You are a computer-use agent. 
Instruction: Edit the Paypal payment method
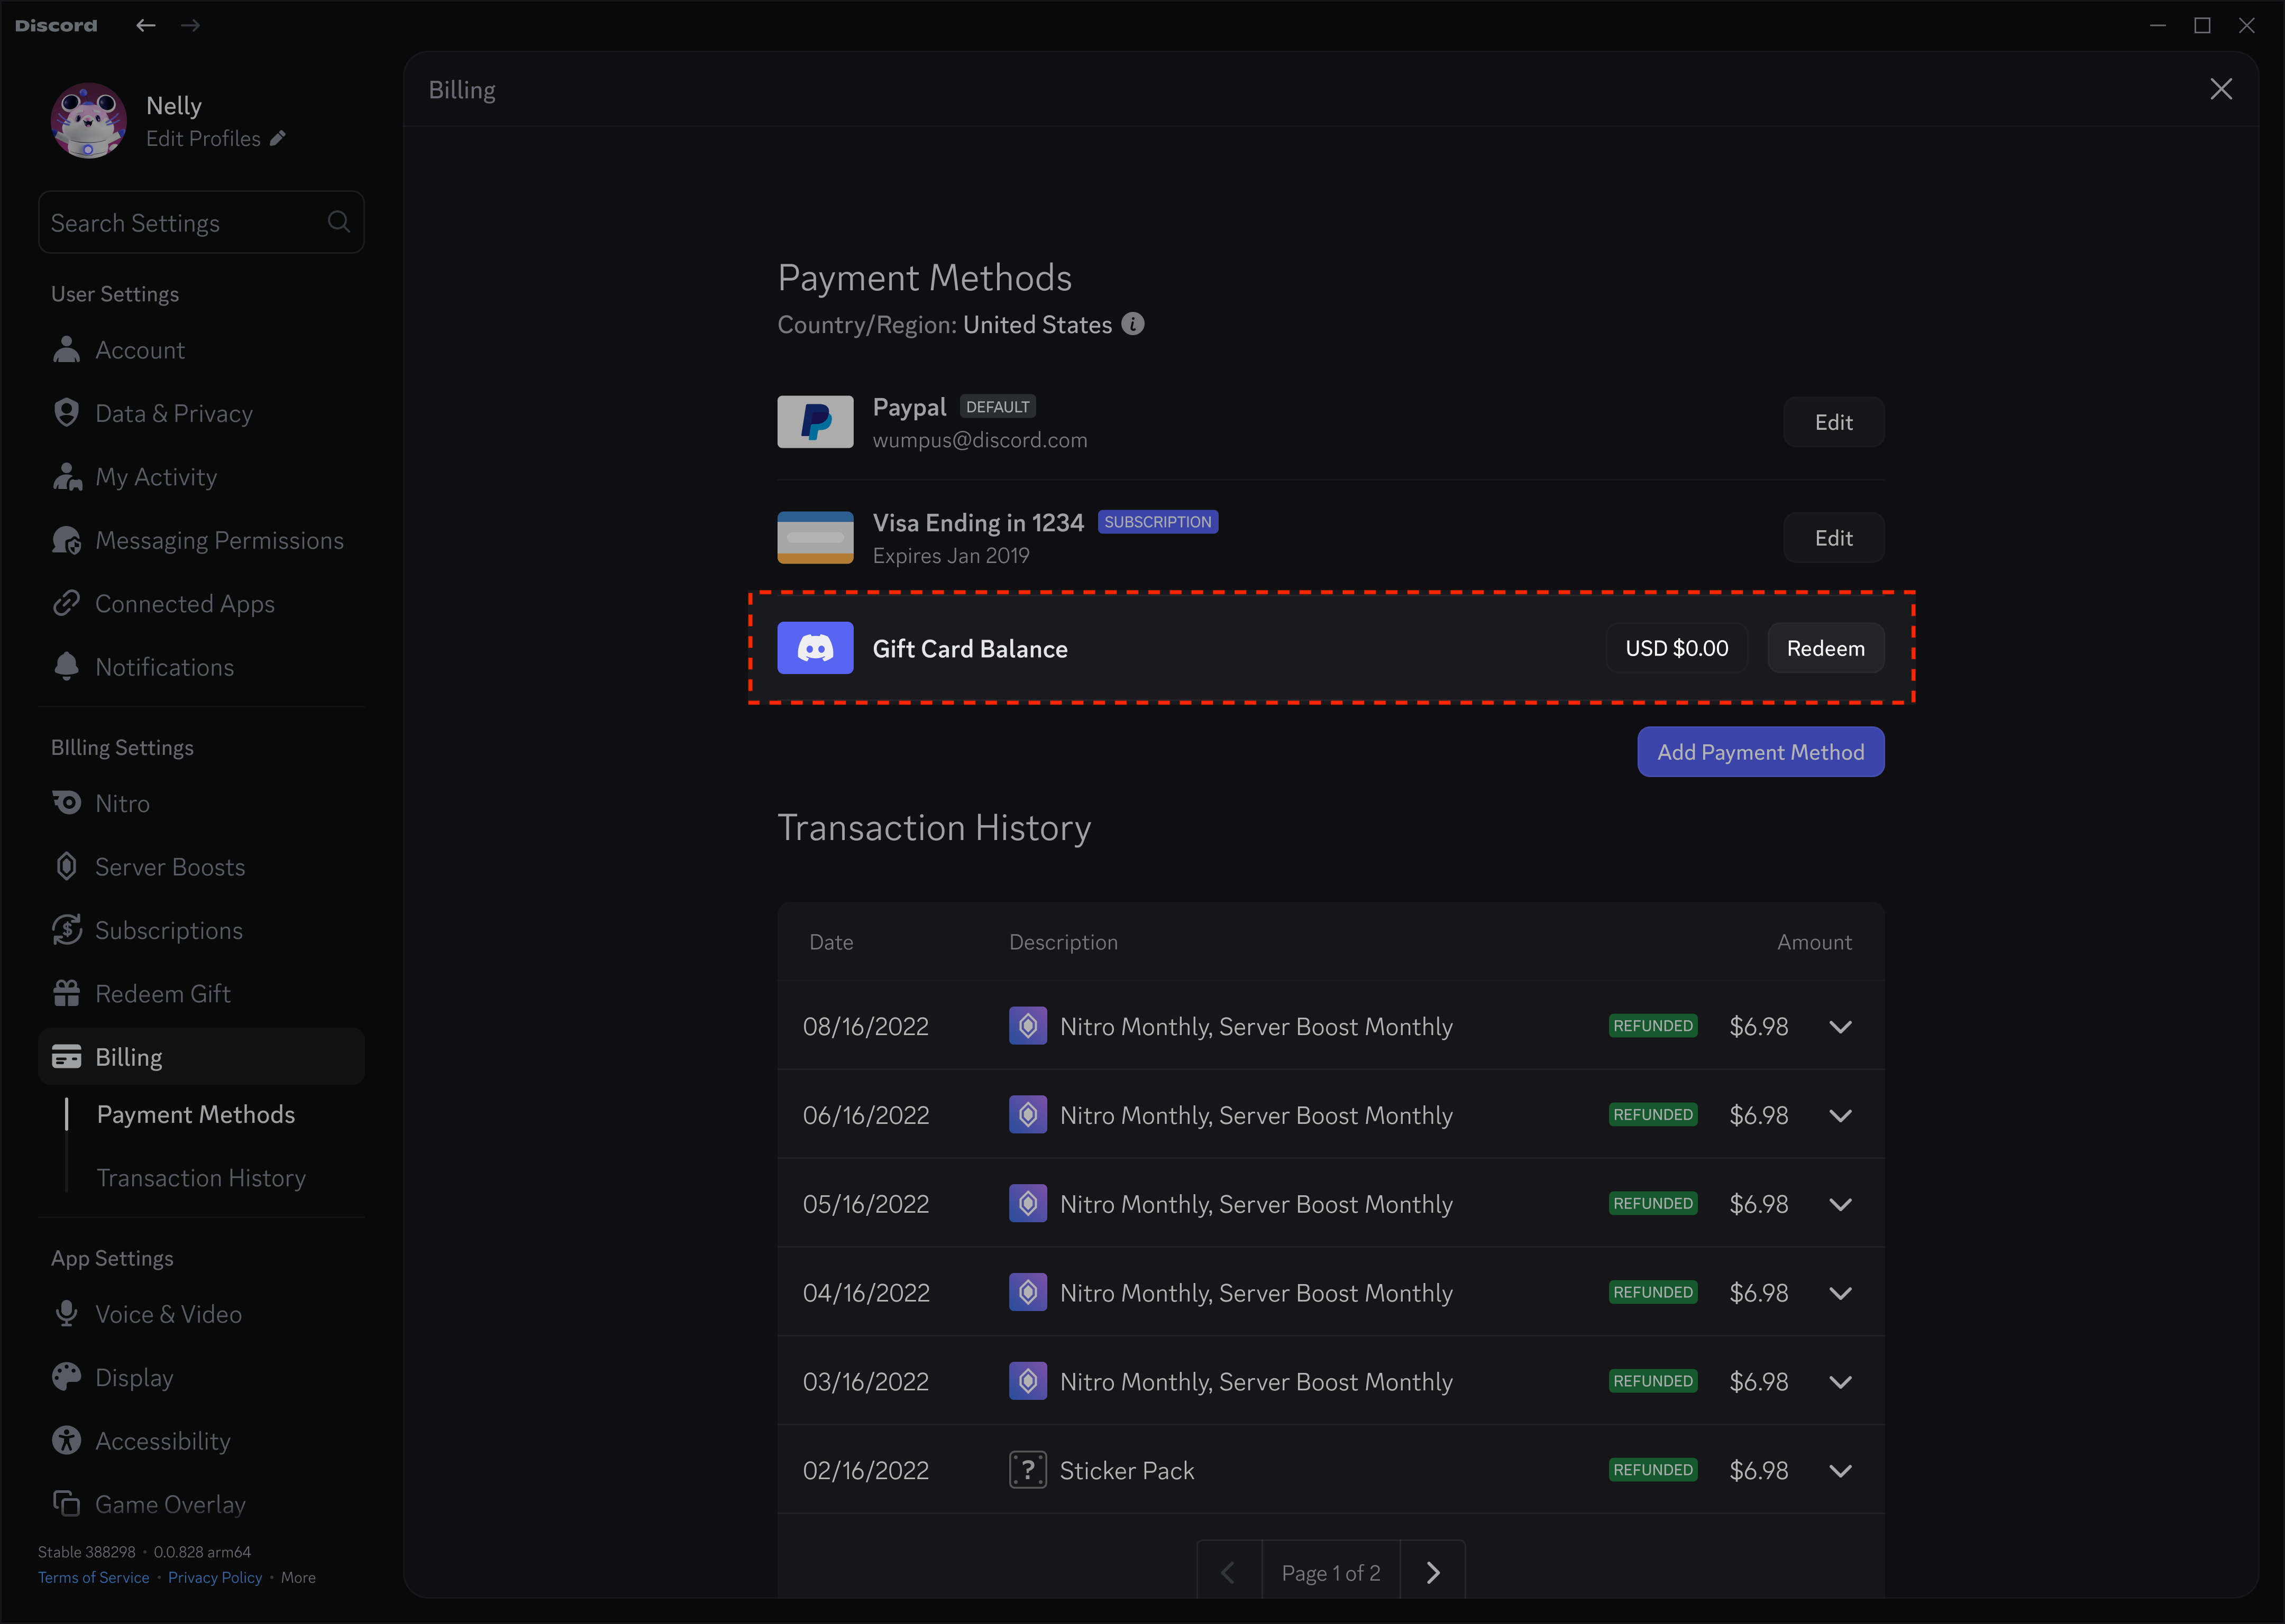pyautogui.click(x=1833, y=422)
